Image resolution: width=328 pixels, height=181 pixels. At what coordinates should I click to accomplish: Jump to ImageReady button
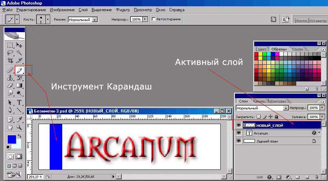(x=14, y=174)
